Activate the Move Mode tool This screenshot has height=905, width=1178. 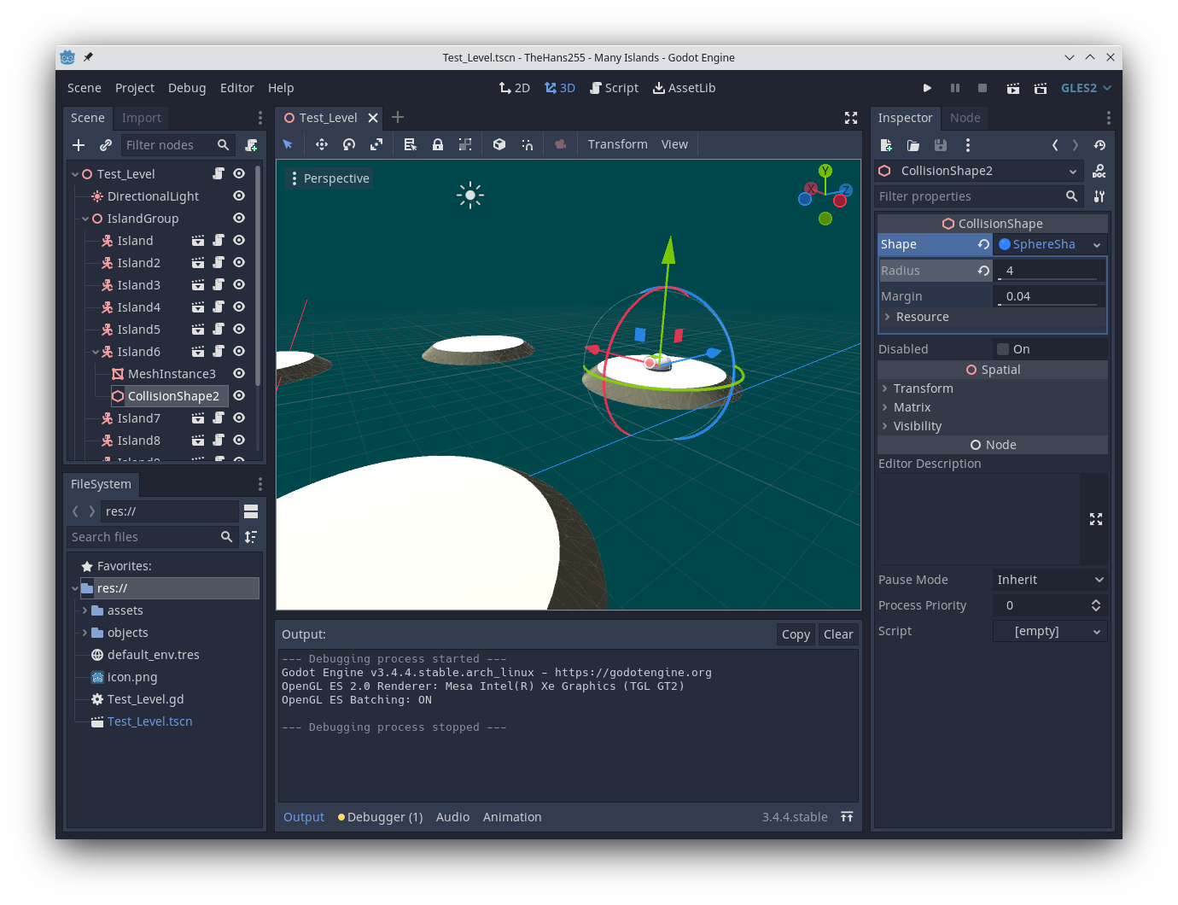(x=322, y=144)
